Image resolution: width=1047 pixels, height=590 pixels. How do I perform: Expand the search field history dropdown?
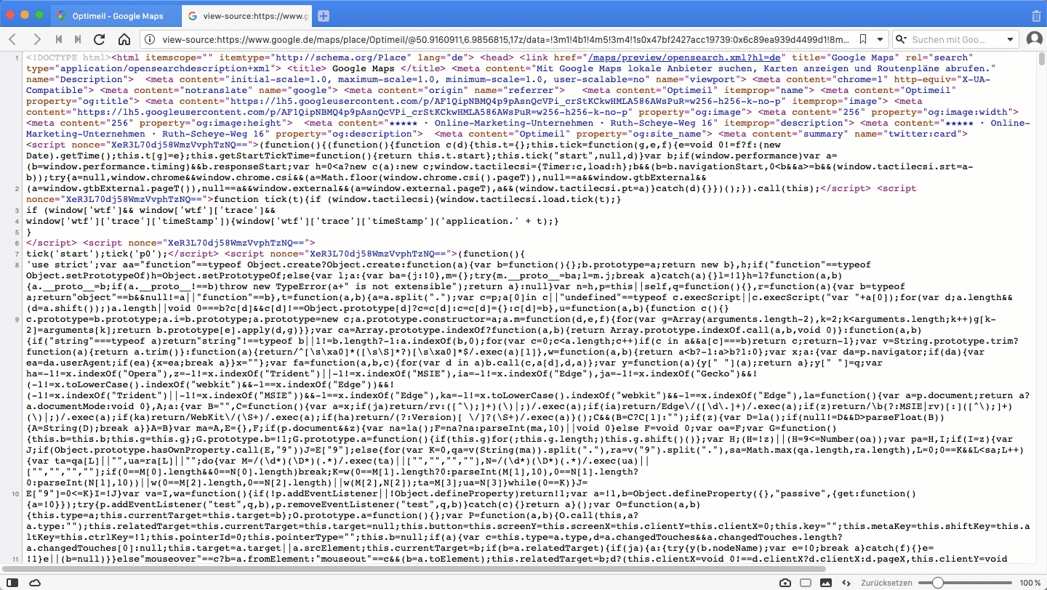pos(1010,39)
